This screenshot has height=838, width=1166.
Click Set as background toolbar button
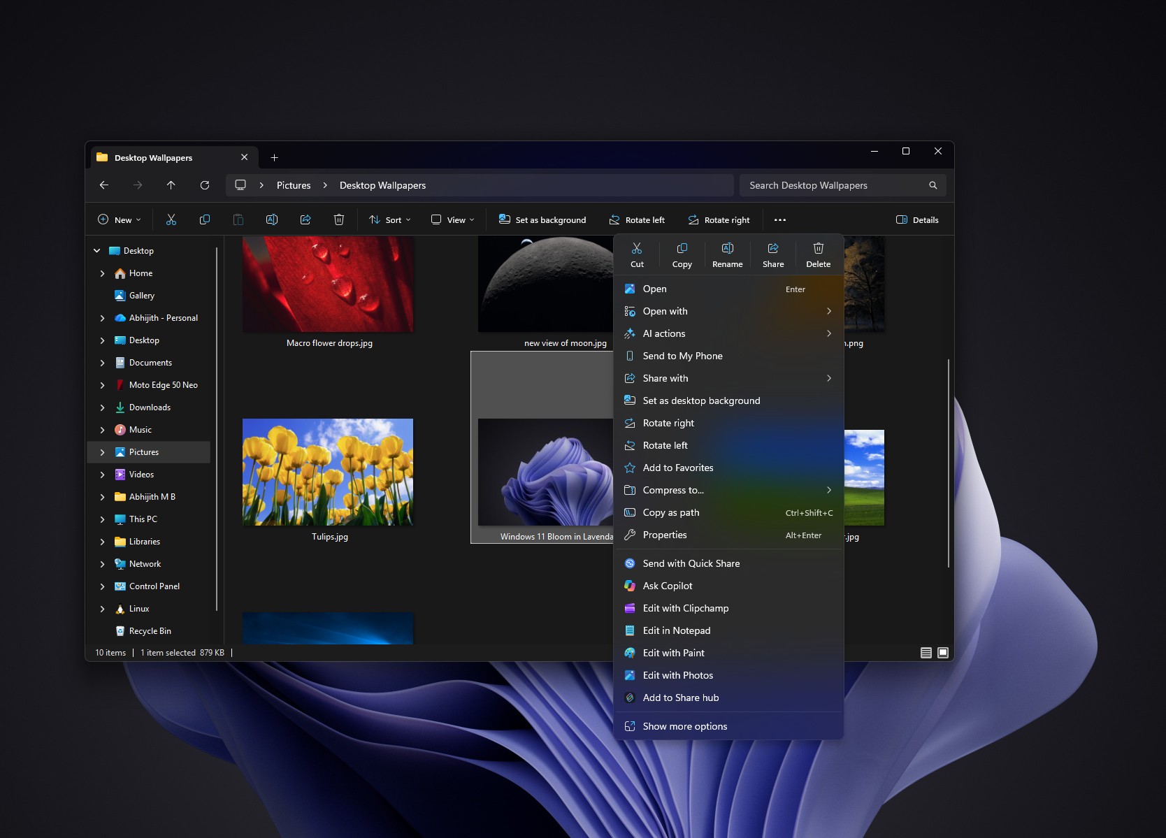[542, 219]
